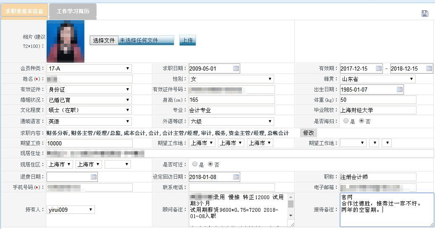Click the 体重 input field
The height and width of the screenshot is (229, 435).
pos(378,100)
